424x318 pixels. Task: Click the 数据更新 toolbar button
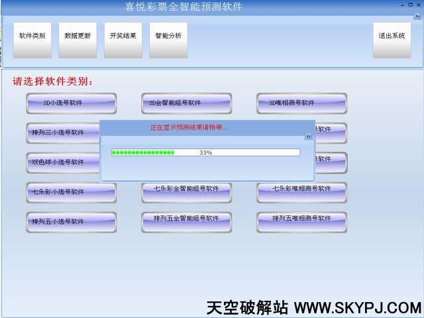point(78,36)
